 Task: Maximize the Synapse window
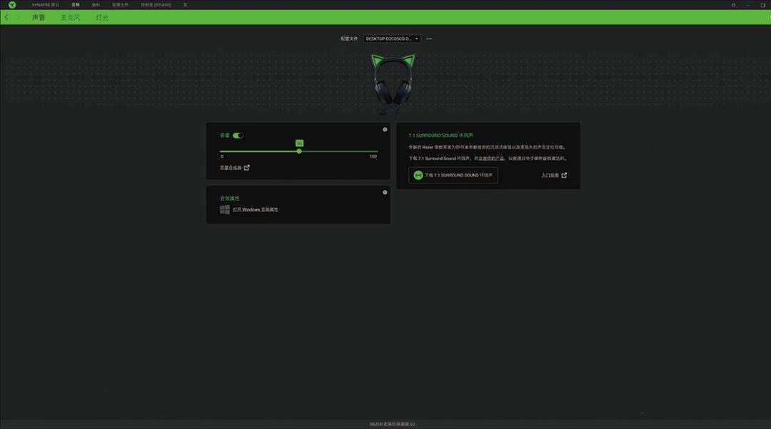[x=762, y=5]
